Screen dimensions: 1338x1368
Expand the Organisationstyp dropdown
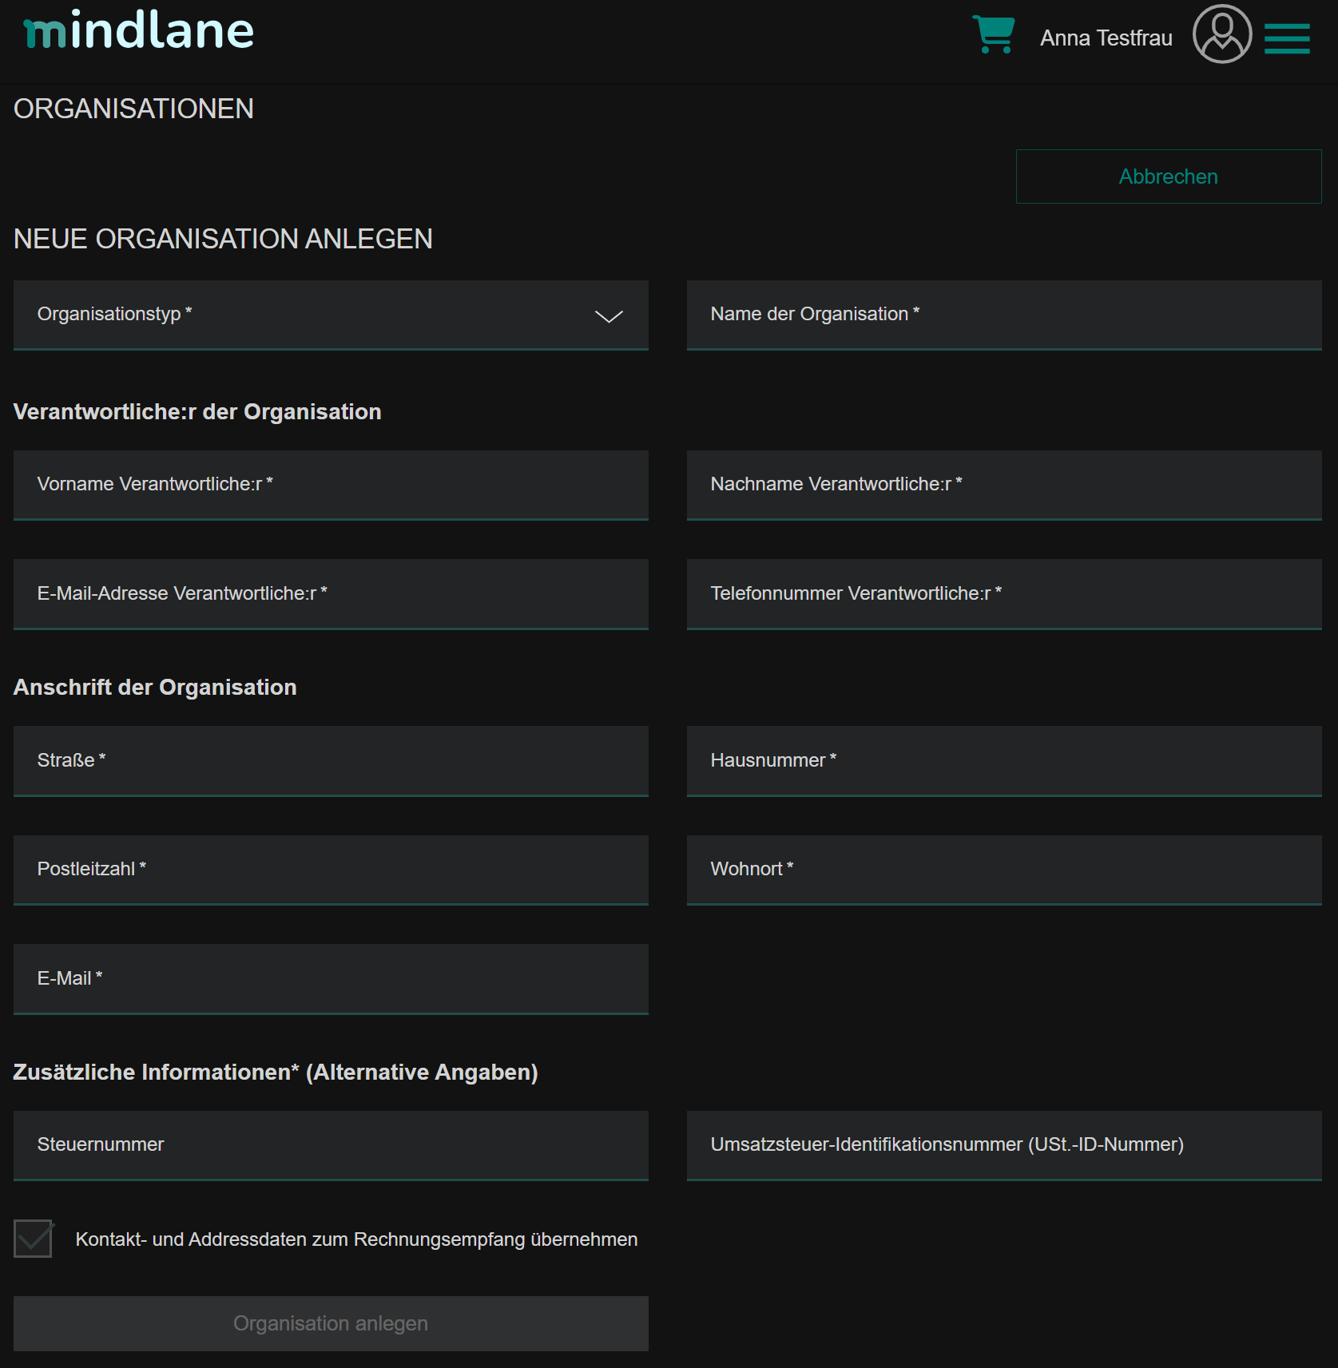331,315
